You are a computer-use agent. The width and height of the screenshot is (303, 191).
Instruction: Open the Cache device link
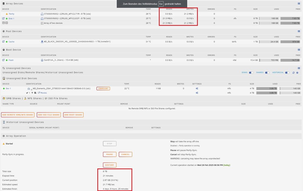12,42
